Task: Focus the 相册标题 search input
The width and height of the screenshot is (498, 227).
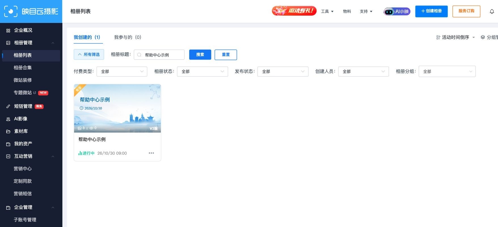Action: pyautogui.click(x=159, y=55)
